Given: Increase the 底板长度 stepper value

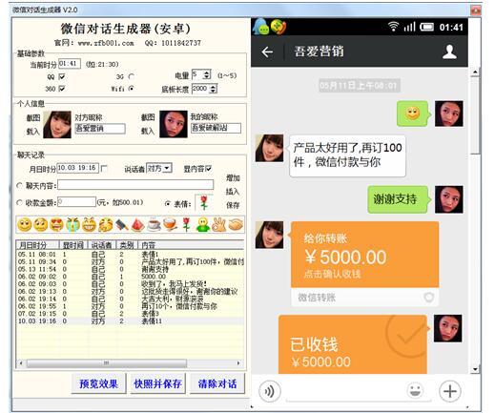Looking at the screenshot, I should click(214, 86).
